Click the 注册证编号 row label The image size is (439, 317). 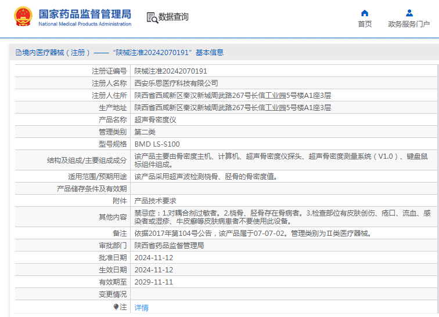click(109, 71)
